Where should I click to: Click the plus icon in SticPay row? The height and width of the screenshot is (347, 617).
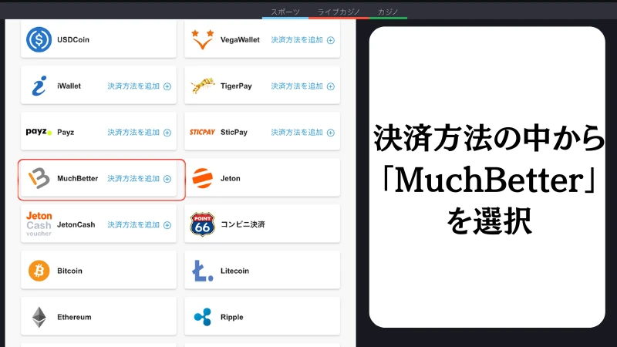coord(331,133)
